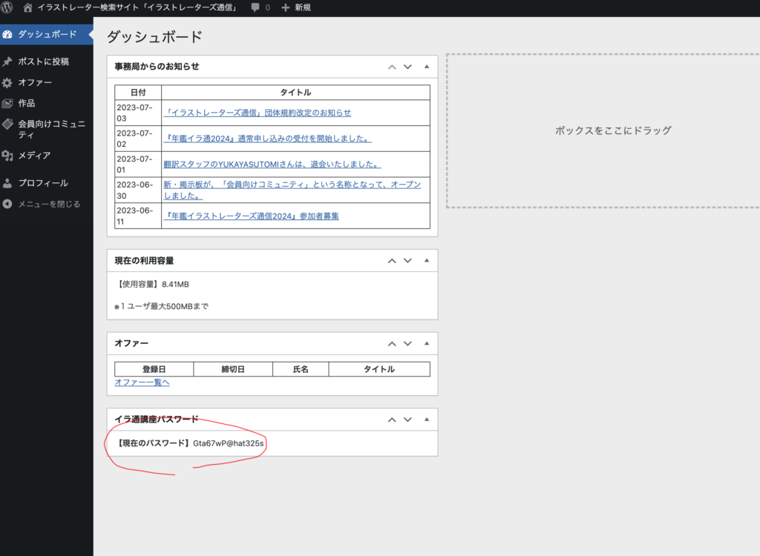The width and height of the screenshot is (760, 556).
Task: Open オファー in the sidebar
Action: (47, 83)
